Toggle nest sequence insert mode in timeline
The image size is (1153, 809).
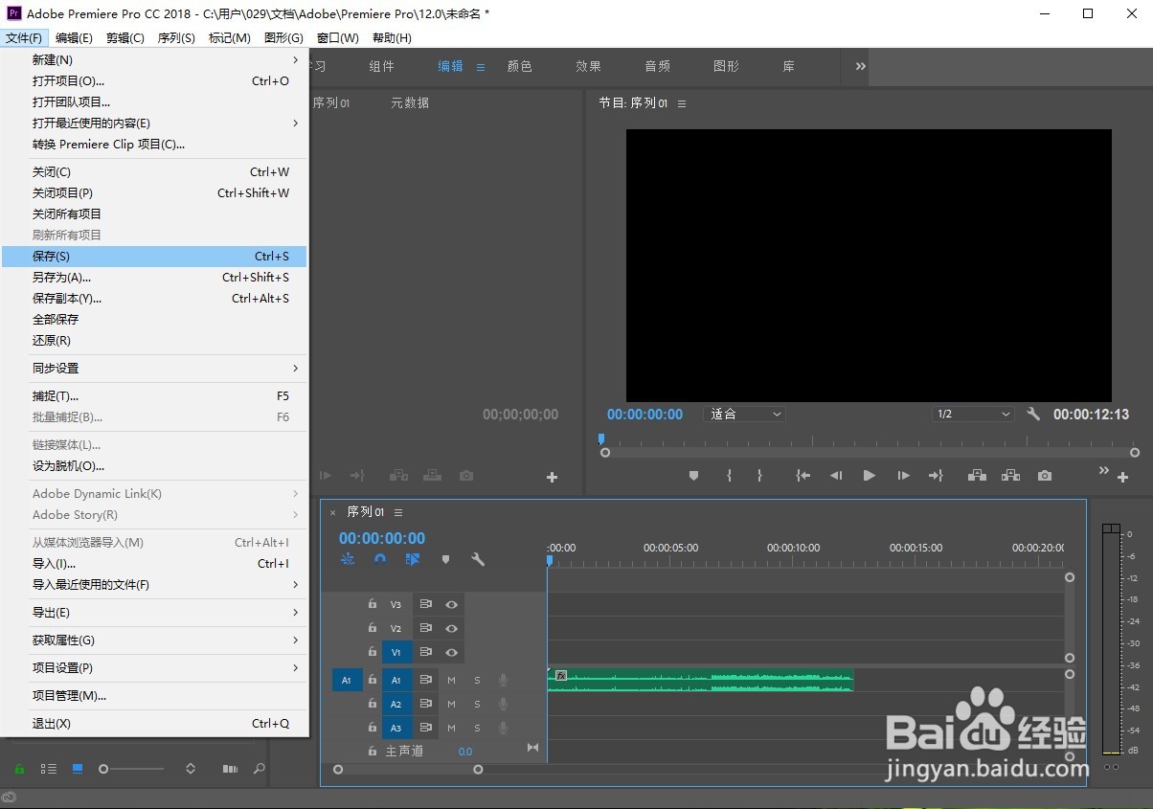coord(348,559)
